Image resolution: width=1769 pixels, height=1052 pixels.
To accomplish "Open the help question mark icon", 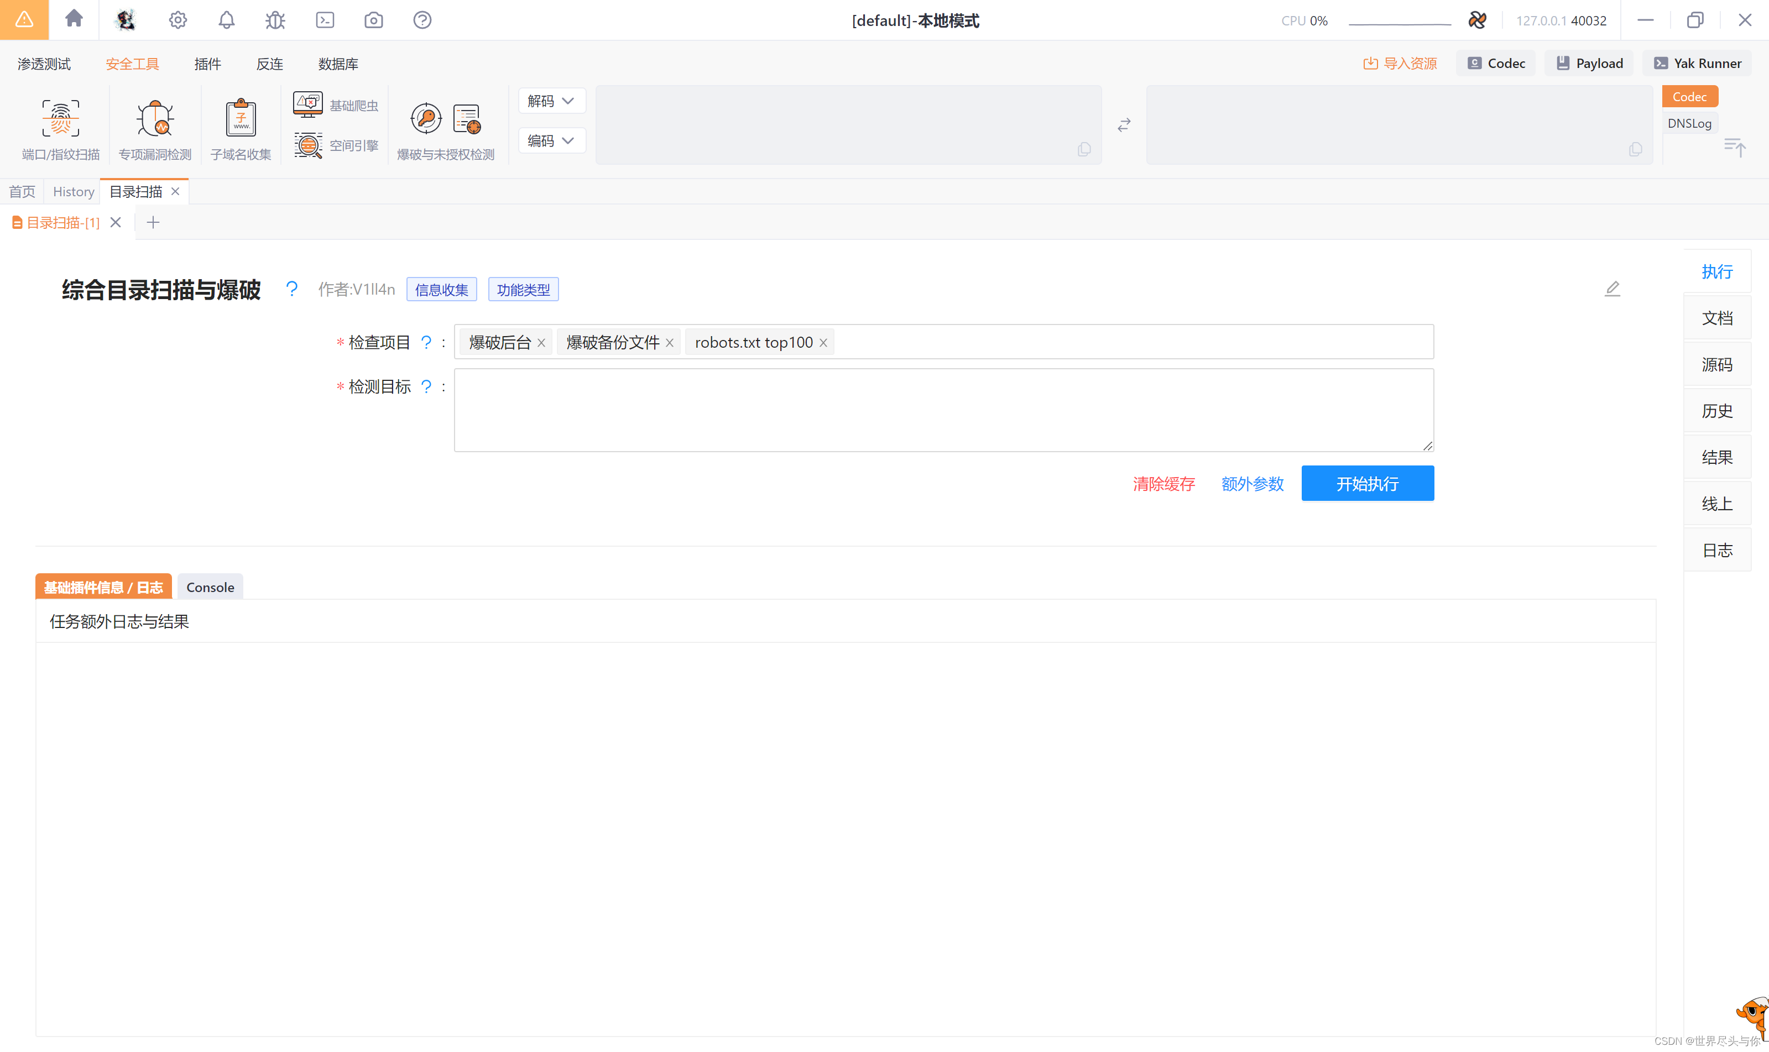I will click(422, 20).
